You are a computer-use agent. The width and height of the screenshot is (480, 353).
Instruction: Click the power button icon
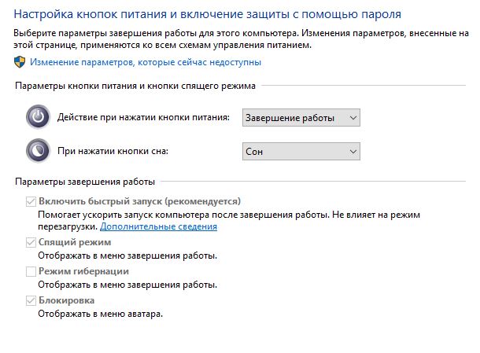37,118
